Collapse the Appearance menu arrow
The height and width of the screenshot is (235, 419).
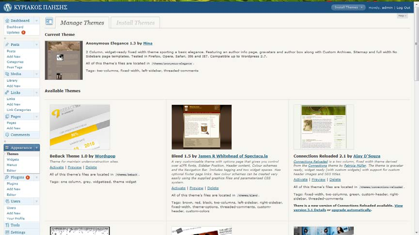click(x=37, y=147)
